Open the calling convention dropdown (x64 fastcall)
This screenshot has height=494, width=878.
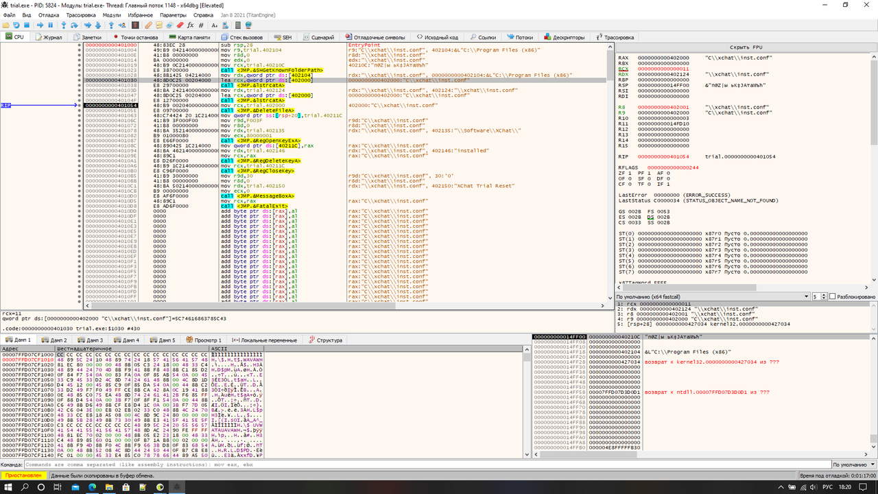pos(713,296)
